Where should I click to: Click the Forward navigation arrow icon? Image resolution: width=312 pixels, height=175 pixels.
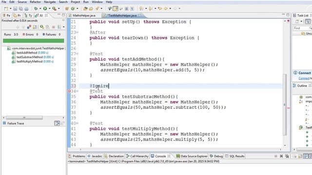tap(175, 9)
